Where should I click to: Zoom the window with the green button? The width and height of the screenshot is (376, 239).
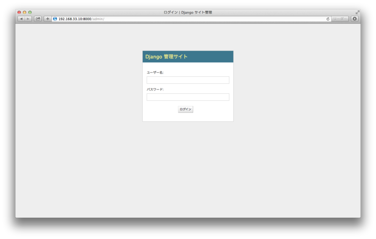[x=30, y=12]
